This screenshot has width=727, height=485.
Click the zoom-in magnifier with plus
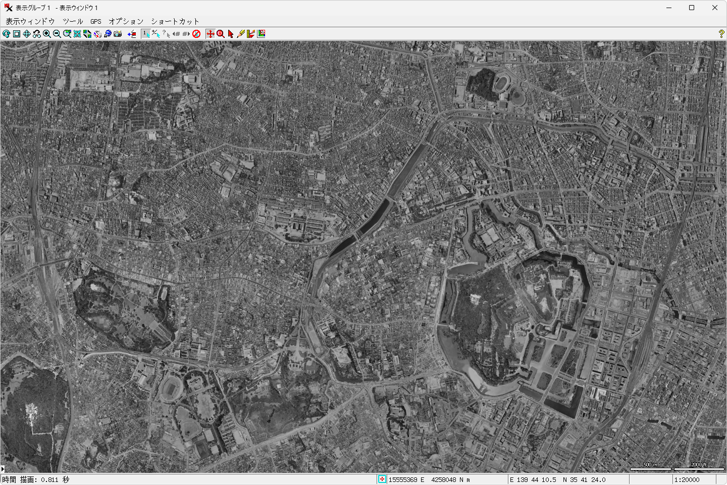point(47,34)
